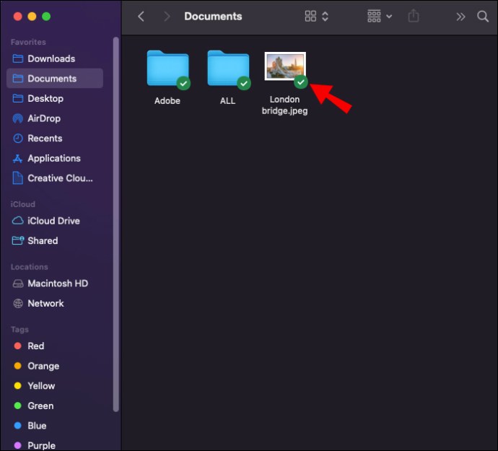The height and width of the screenshot is (451, 498).
Task: Click the ALL folder name label
Action: 228,101
